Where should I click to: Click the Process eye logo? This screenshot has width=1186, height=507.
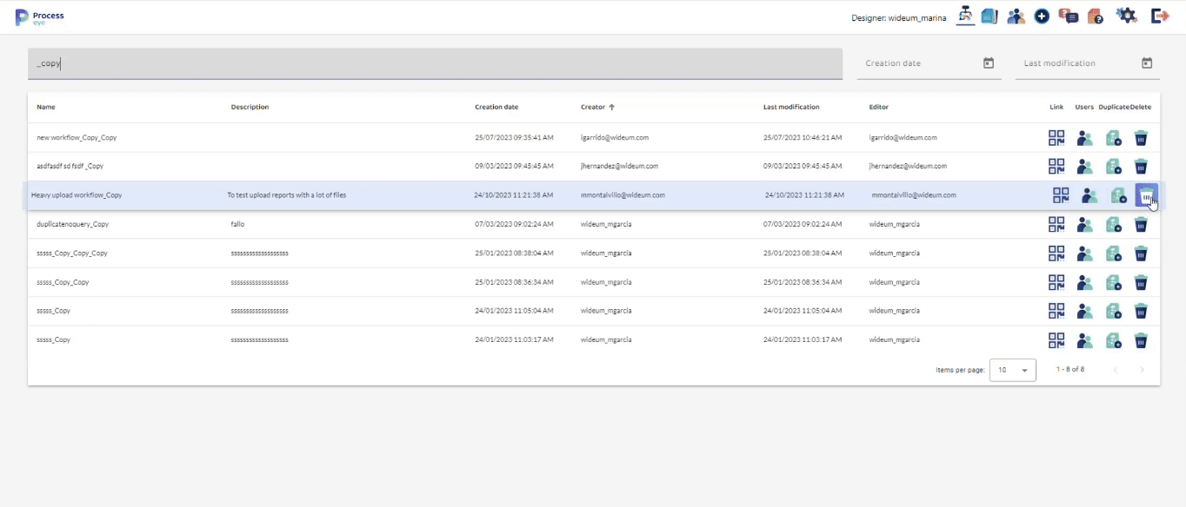coord(40,16)
